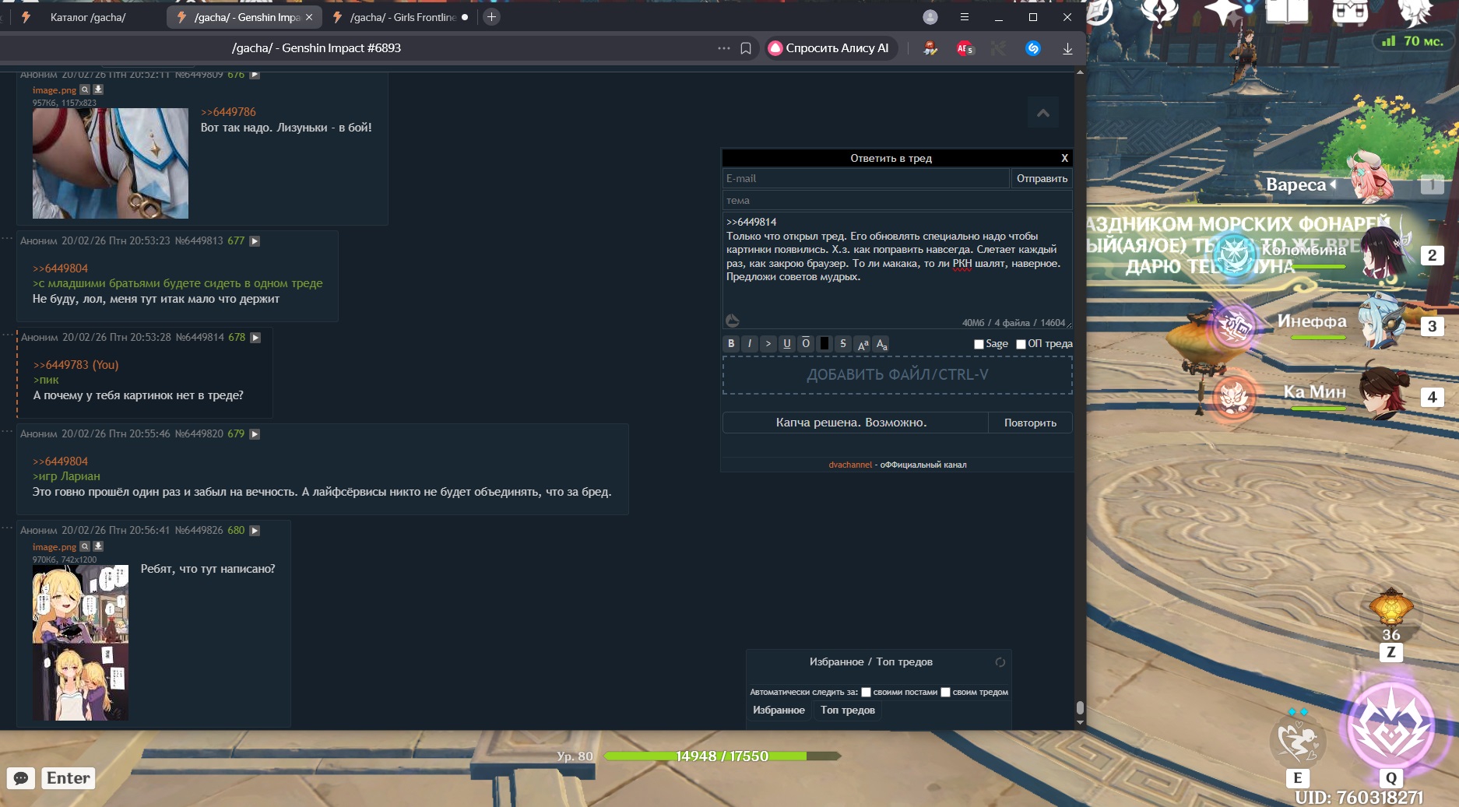The image size is (1459, 807).
Task: Enable auto-follow for своими постами
Action: pos(866,692)
